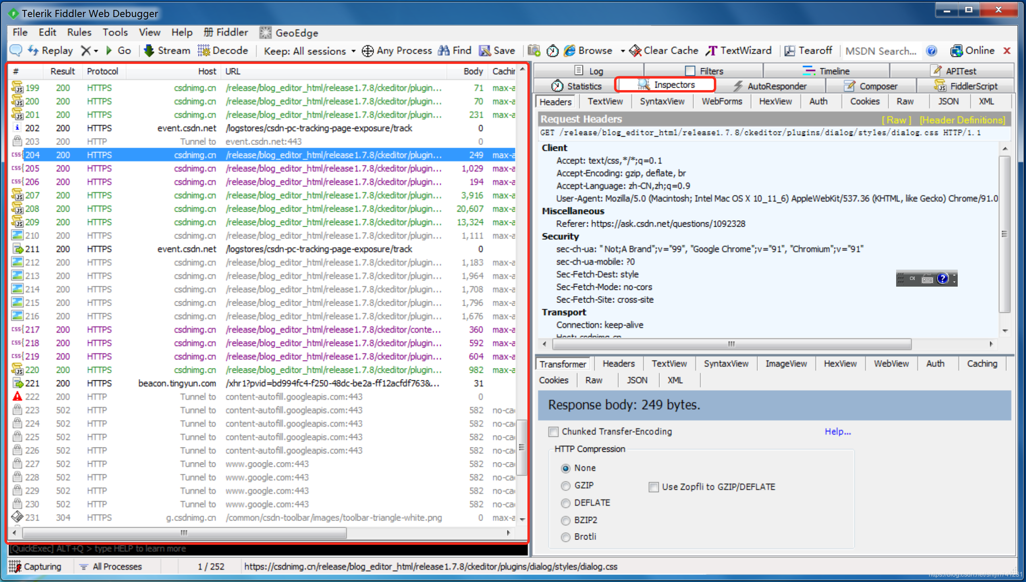This screenshot has width=1026, height=582.
Task: Click the request headers horizontal scrollbar thumb
Action: pos(731,344)
